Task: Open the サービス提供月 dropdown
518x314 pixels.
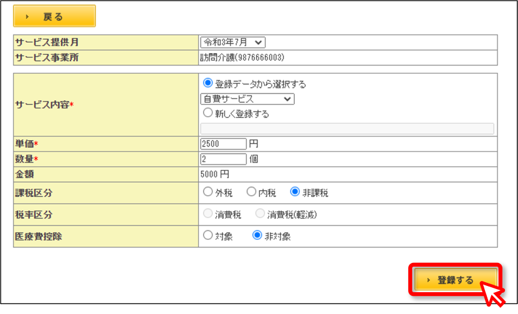Action: coord(233,42)
